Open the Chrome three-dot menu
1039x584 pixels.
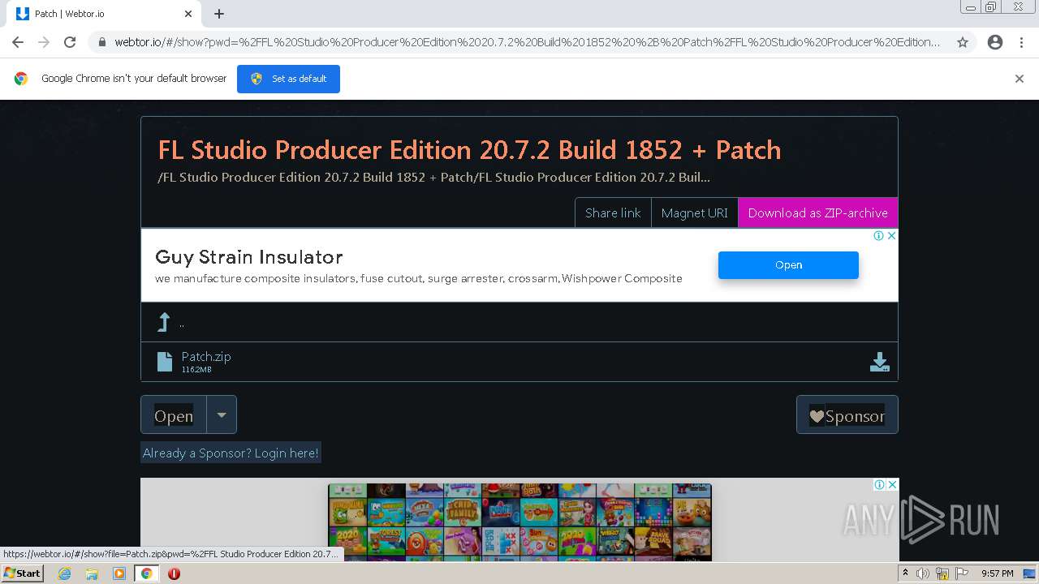(x=1021, y=42)
